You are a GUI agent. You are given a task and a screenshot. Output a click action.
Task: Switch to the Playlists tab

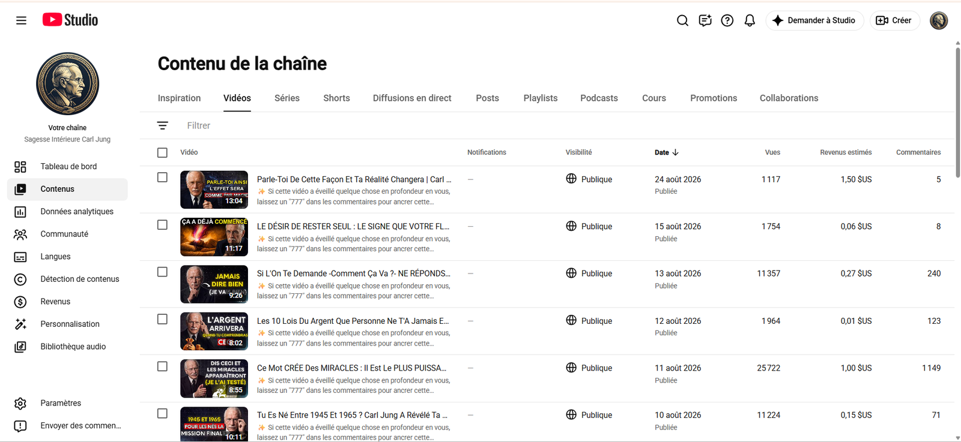pos(541,98)
